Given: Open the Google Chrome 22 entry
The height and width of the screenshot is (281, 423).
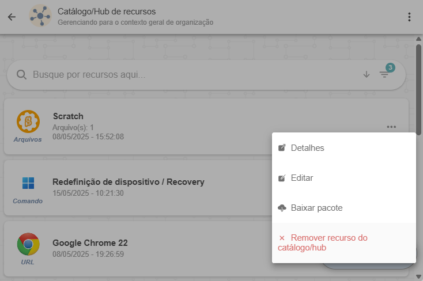Looking at the screenshot, I should 90,242.
